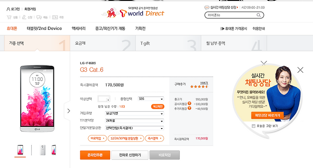Click the 104개 reviews count link
Image resolution: width=313 pixels, height=168 pixels.
[204, 83]
